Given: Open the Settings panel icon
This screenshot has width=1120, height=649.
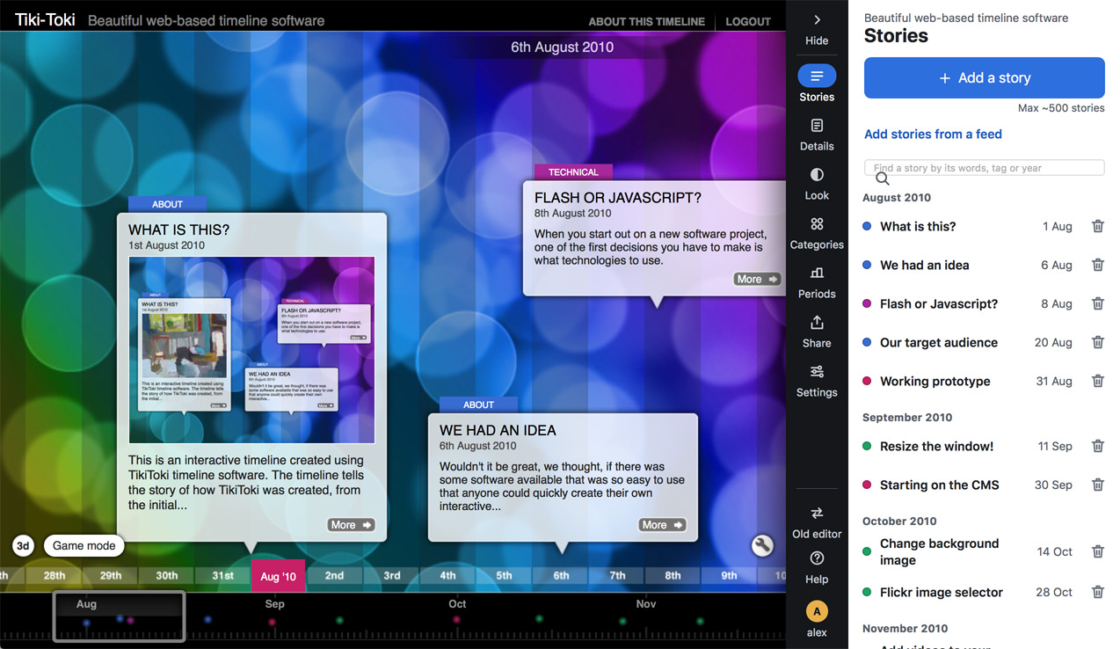Looking at the screenshot, I should [x=817, y=372].
